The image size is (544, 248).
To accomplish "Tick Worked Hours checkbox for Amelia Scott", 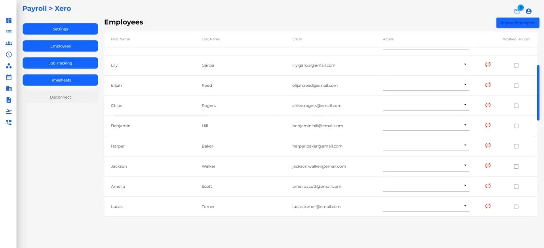I will (x=516, y=187).
